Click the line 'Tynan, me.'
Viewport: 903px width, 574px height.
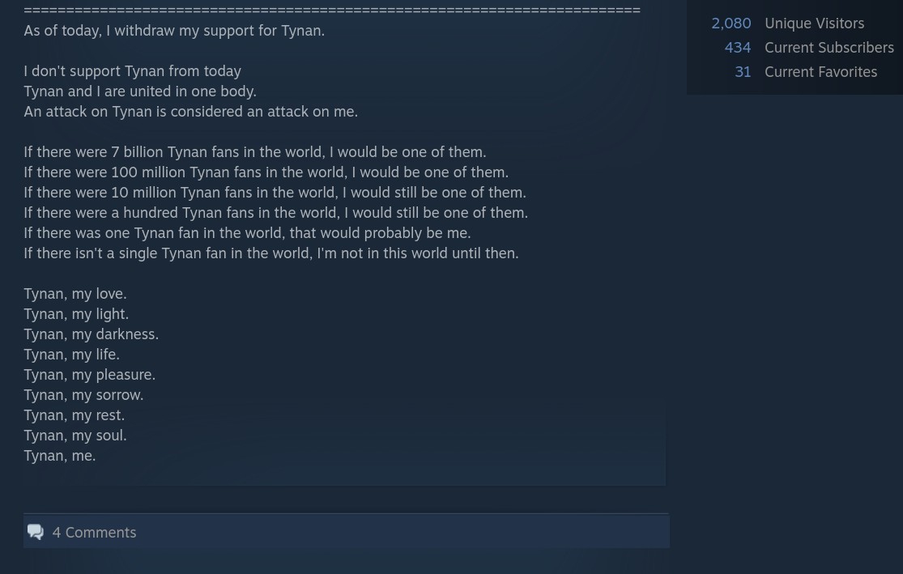click(x=60, y=456)
